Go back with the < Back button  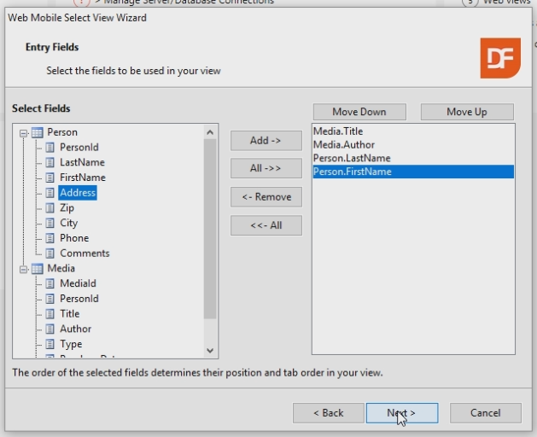328,413
